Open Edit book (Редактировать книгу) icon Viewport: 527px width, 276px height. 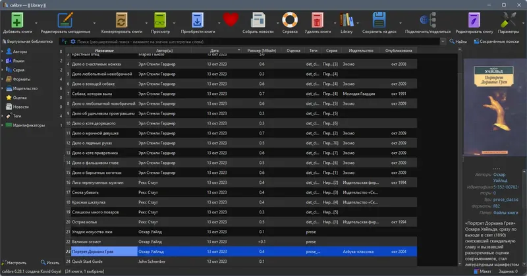[474, 20]
